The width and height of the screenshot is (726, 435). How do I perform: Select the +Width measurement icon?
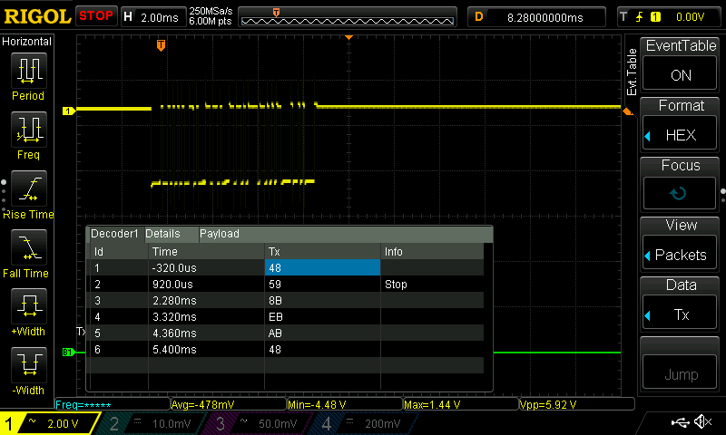27,308
